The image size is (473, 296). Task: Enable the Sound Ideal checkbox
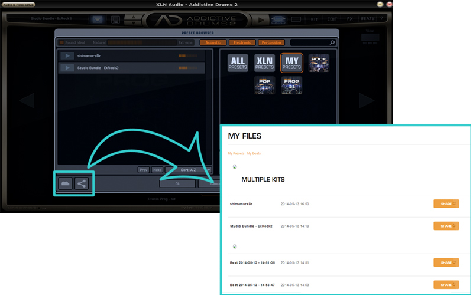coord(61,42)
